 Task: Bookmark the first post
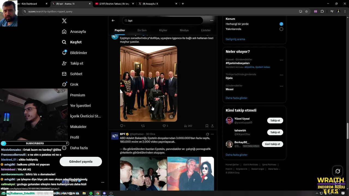coord(207,126)
